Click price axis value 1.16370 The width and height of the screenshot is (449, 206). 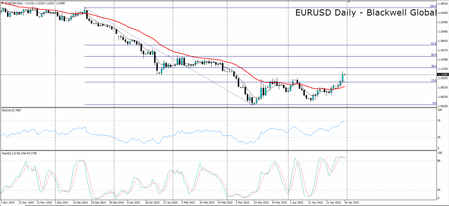[x=443, y=50]
